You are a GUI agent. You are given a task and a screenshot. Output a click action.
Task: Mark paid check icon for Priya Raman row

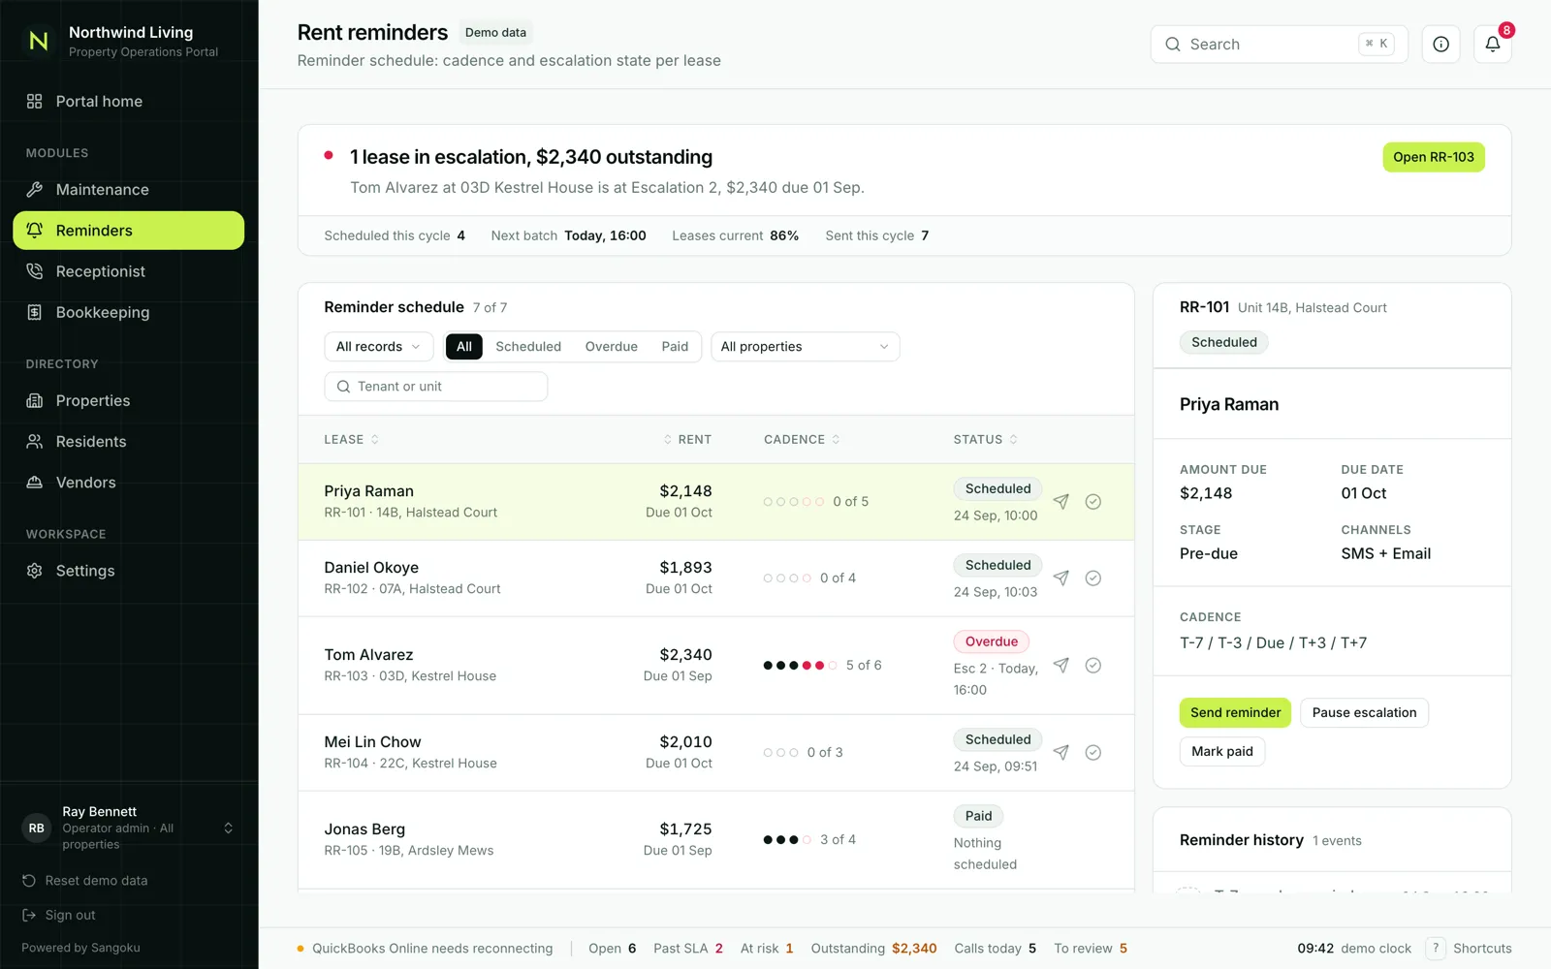(1093, 502)
